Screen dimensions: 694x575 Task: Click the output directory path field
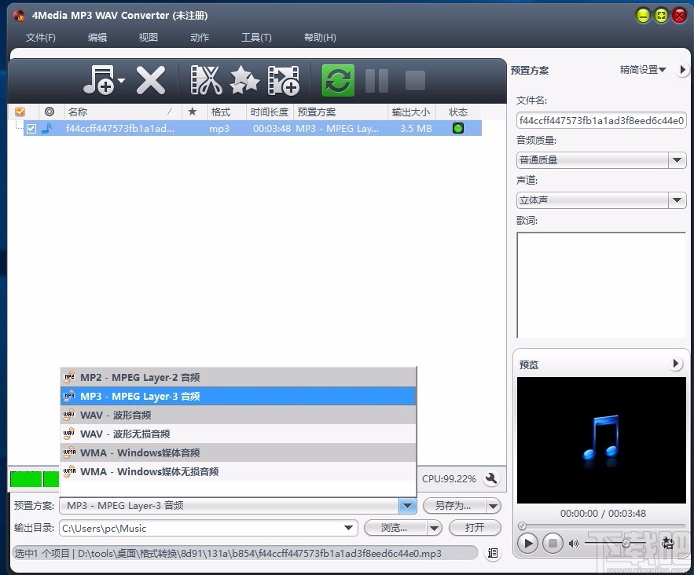pos(204,528)
